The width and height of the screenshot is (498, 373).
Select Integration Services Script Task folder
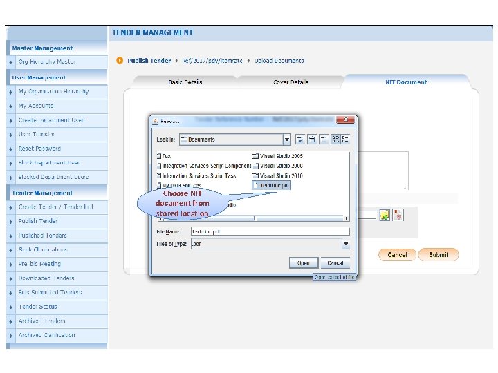(x=196, y=175)
